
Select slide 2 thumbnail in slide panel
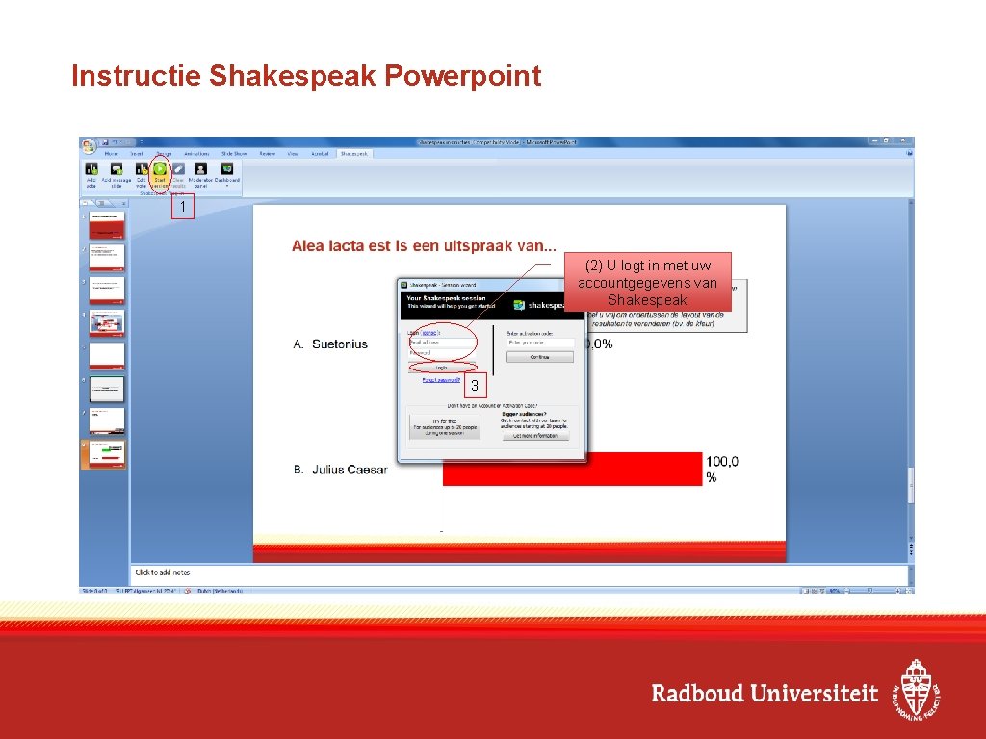[x=107, y=257]
